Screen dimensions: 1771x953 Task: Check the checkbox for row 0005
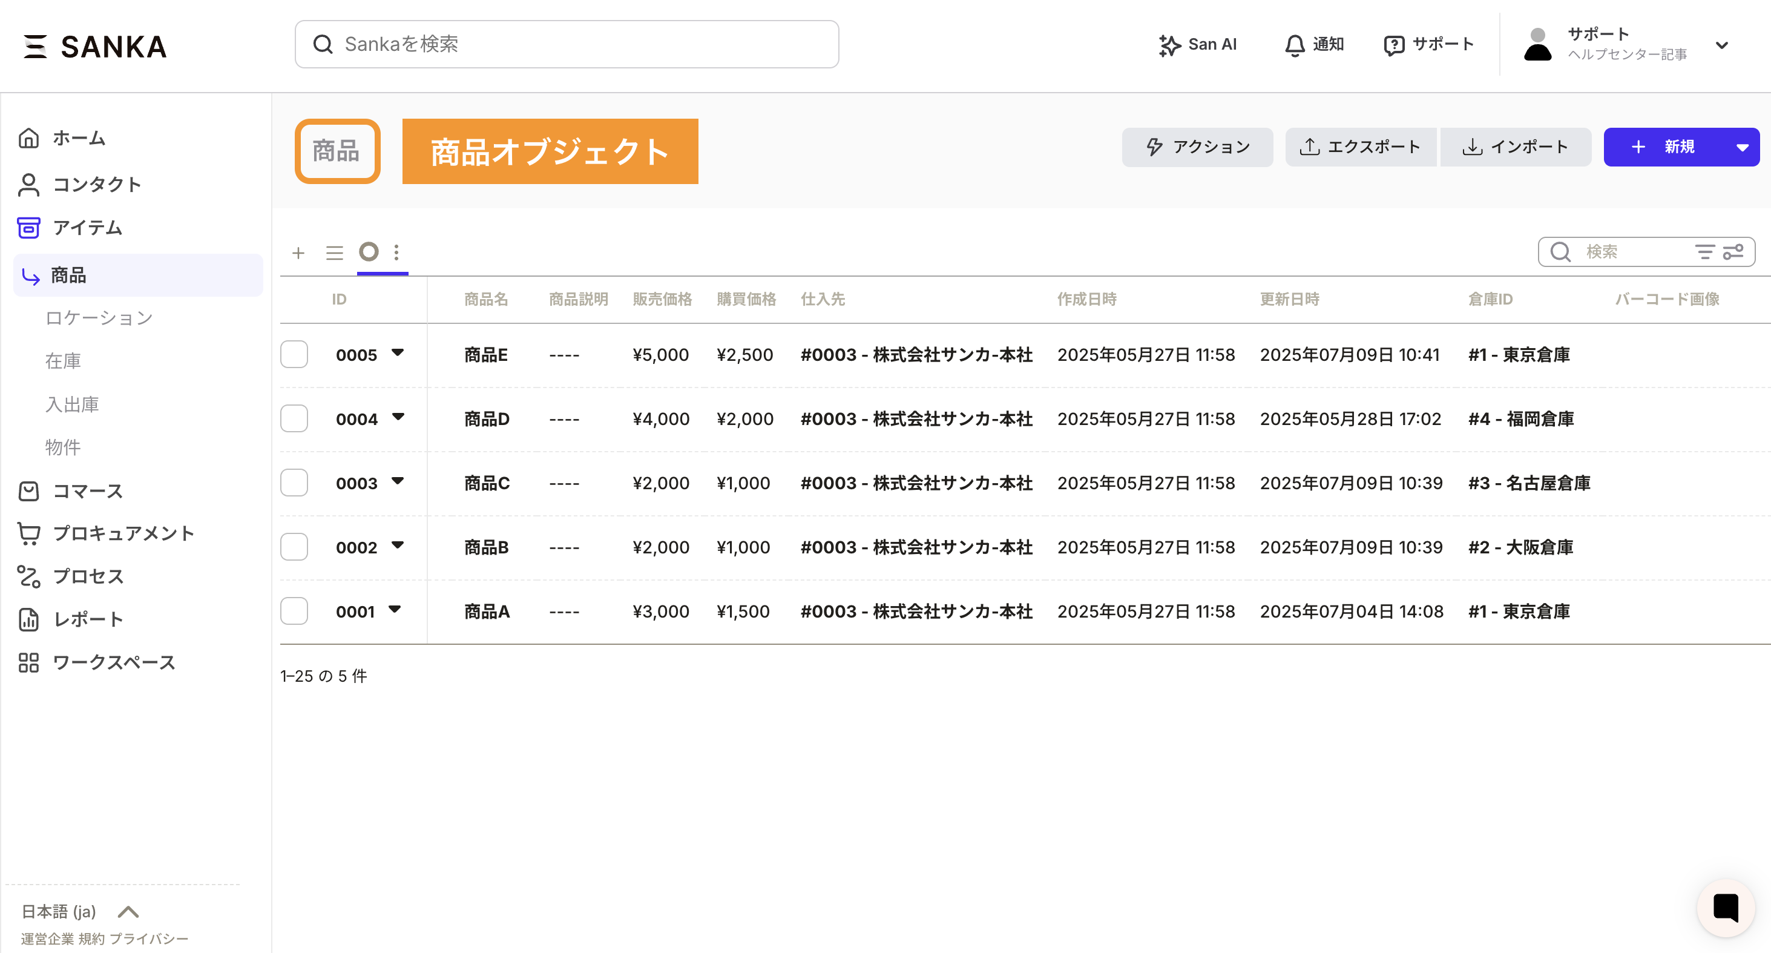pos(294,354)
